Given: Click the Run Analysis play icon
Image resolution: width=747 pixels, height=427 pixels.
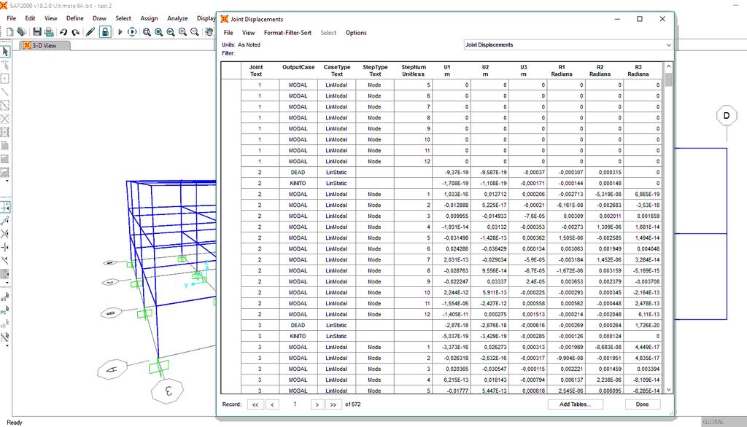Looking at the screenshot, I should pos(120,32).
